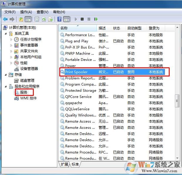Sort by the 启动类型 column header
This screenshot has width=182, height=175.
coord(136,28)
